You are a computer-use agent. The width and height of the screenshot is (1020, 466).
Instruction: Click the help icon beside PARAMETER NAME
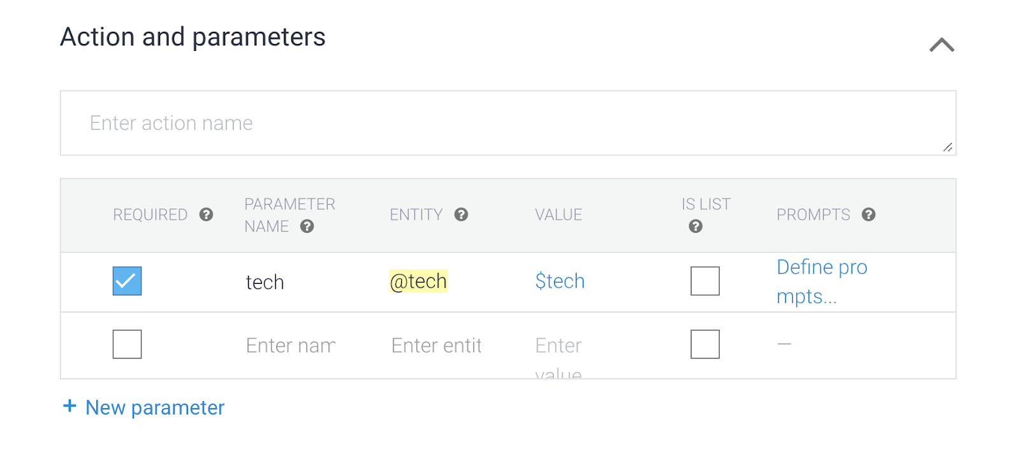(307, 227)
